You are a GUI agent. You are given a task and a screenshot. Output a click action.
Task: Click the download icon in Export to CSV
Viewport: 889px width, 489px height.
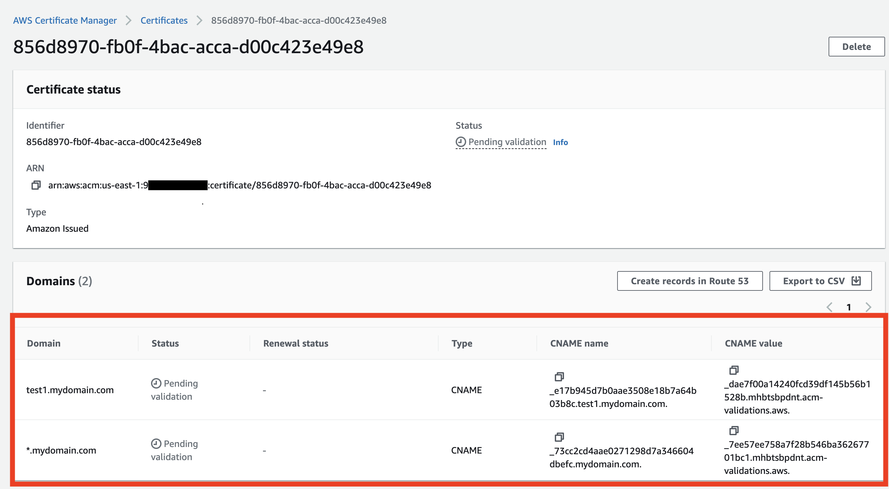(x=856, y=281)
